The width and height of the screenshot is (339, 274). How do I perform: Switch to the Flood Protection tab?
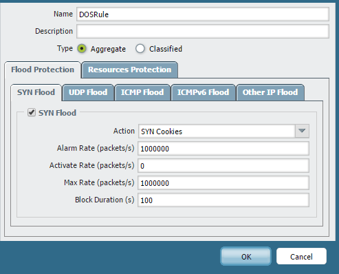coord(43,70)
